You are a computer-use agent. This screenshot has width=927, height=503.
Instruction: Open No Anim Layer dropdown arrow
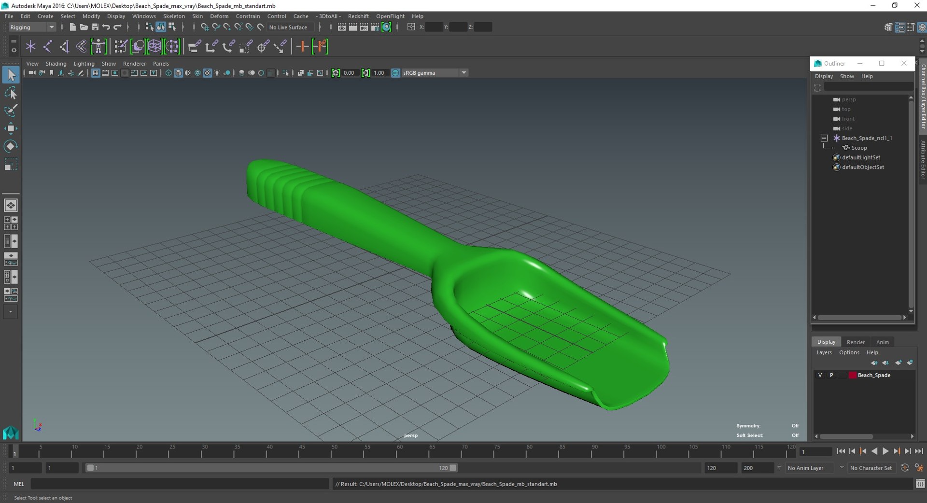click(x=779, y=468)
